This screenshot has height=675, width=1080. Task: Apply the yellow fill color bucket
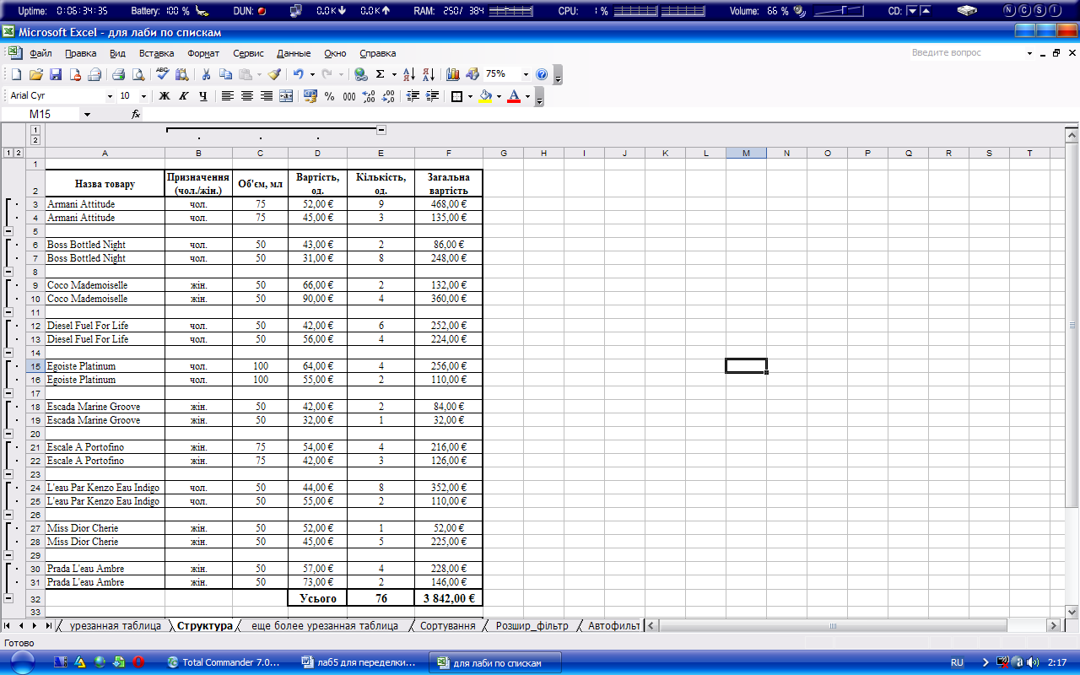(485, 96)
